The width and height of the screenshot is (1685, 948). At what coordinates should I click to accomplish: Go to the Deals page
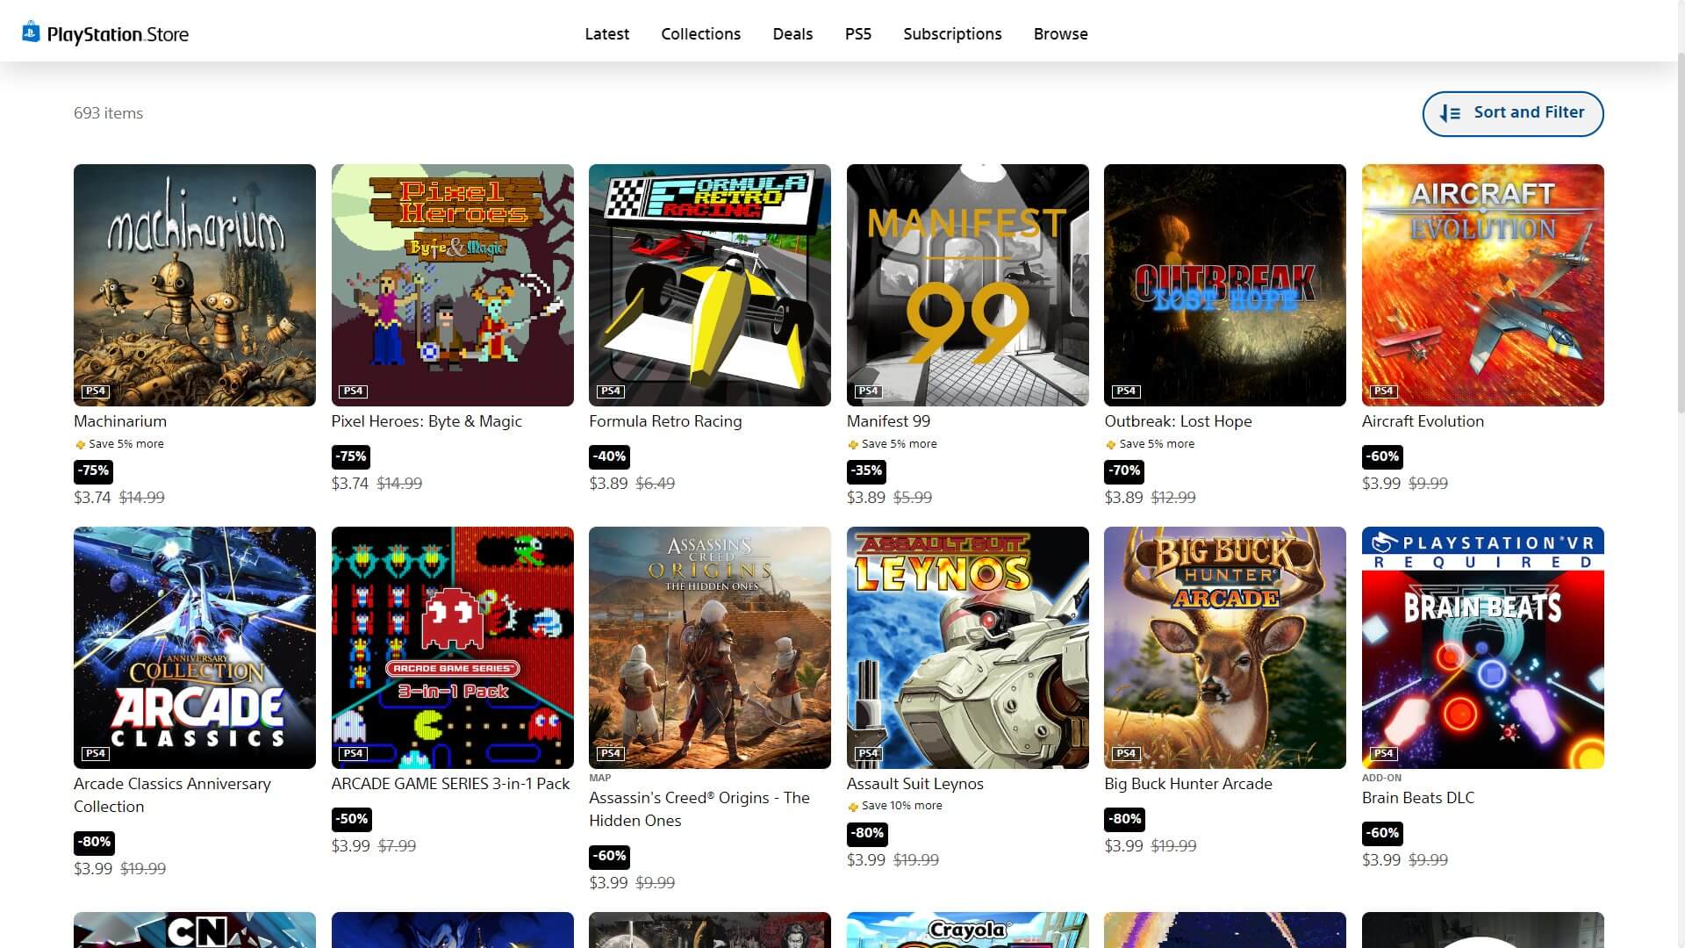click(x=792, y=34)
